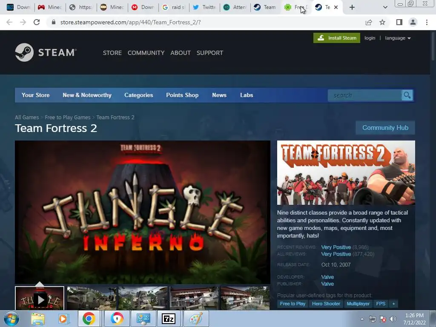Close the active Team Fortress tab

[x=336, y=7]
